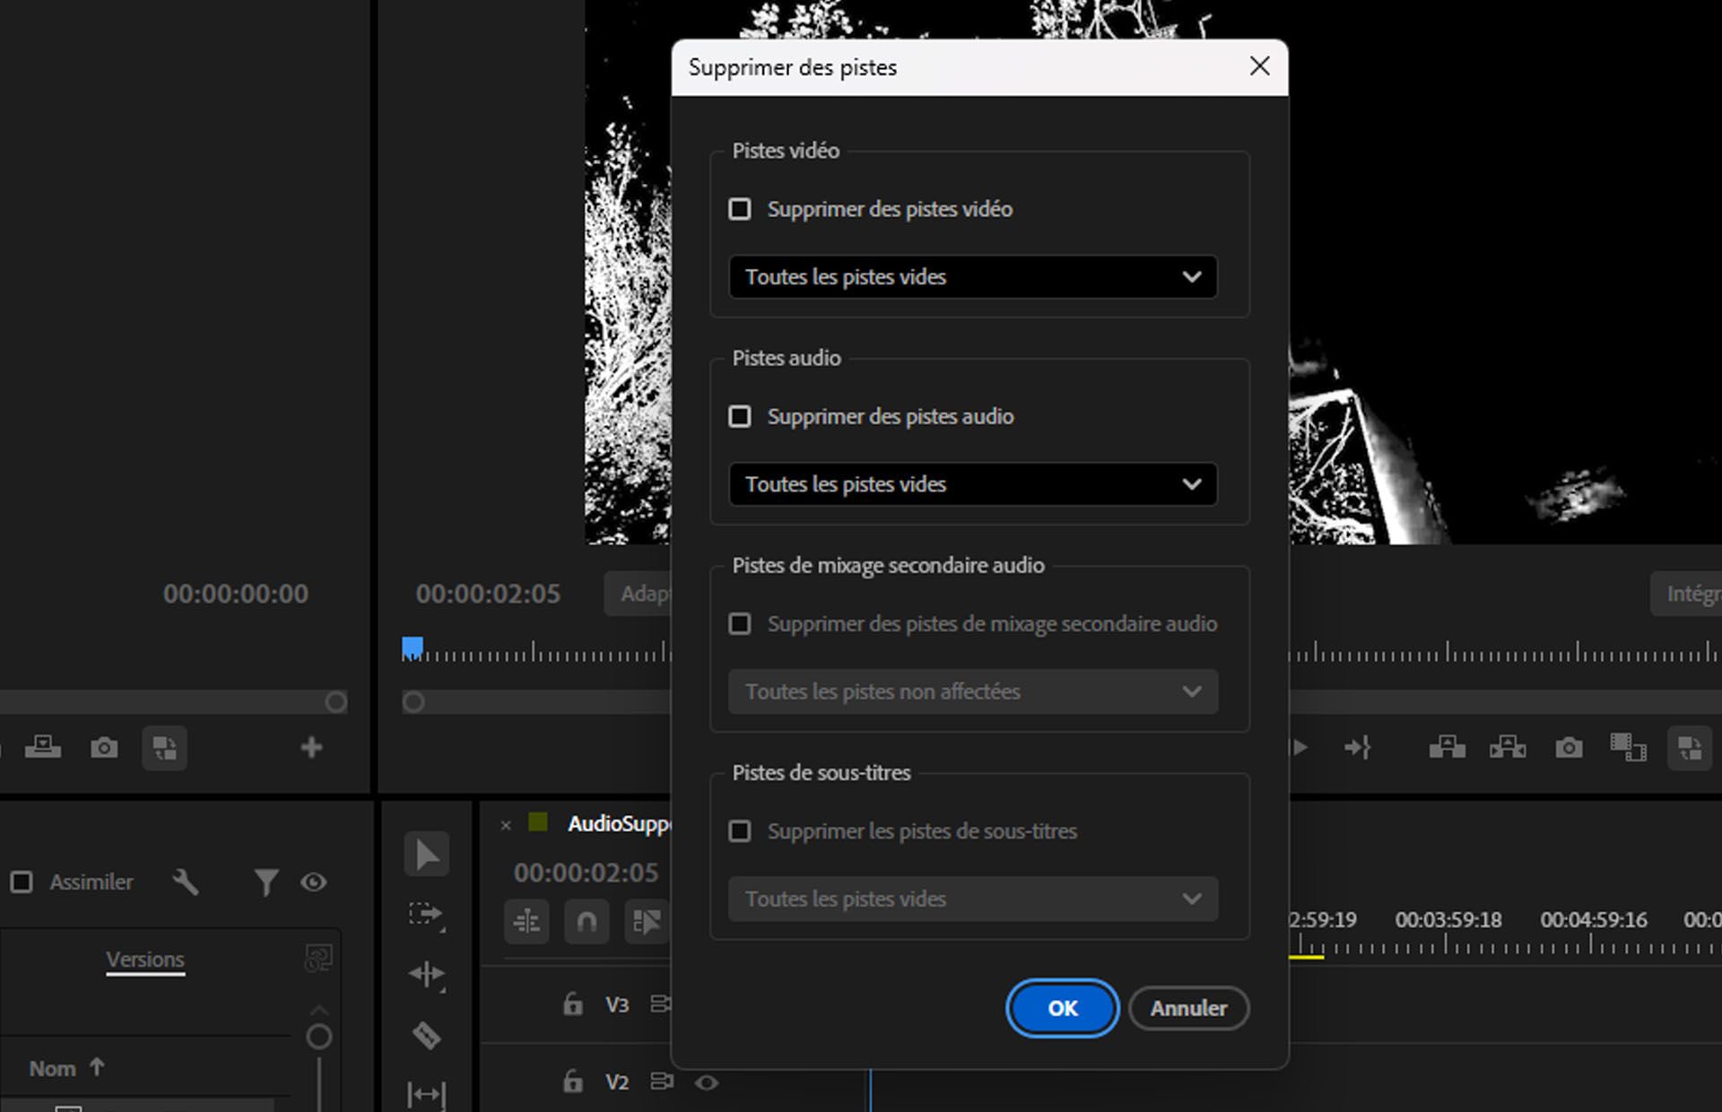
Task: Activate the Razor tool
Action: coord(426,1036)
